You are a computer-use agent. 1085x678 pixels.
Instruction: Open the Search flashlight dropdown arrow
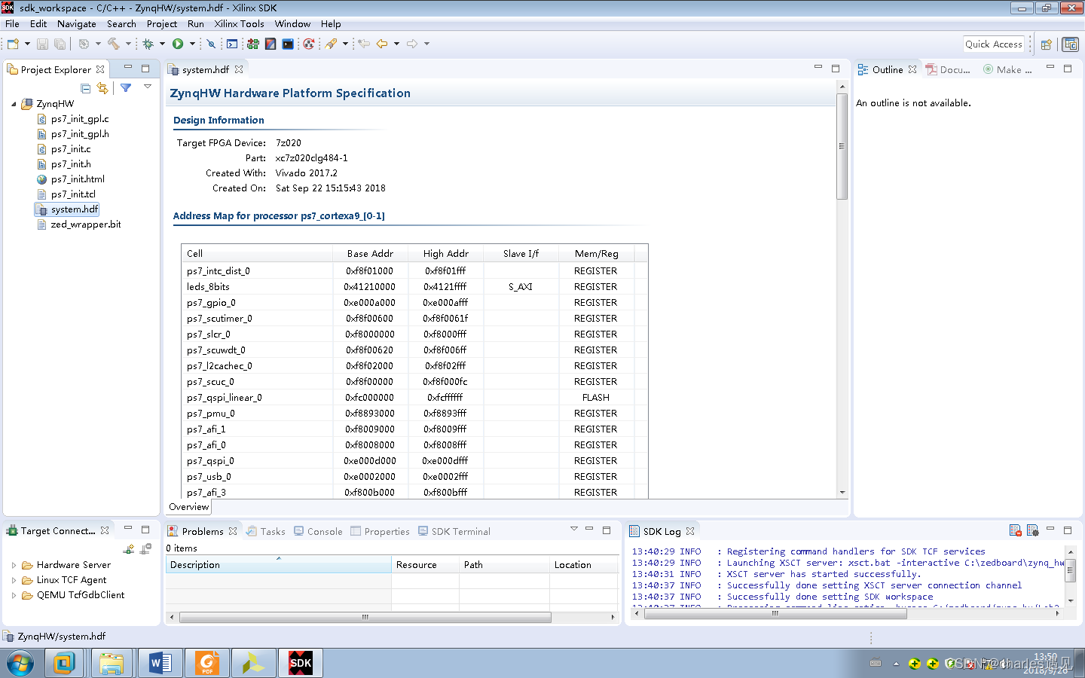[x=345, y=44]
